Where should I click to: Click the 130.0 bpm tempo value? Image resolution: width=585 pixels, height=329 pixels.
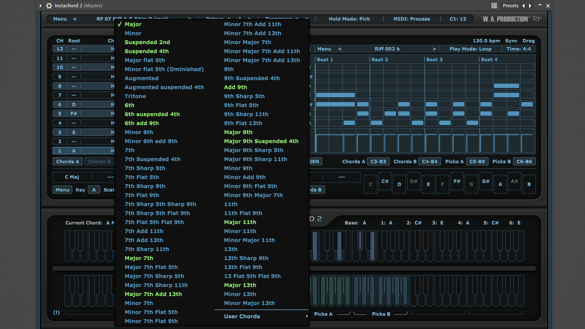pyautogui.click(x=487, y=41)
